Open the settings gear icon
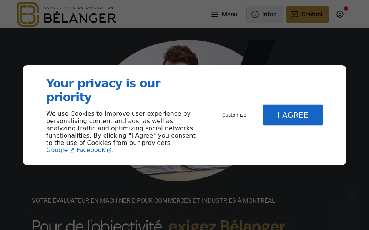The height and width of the screenshot is (230, 369). pos(340,15)
